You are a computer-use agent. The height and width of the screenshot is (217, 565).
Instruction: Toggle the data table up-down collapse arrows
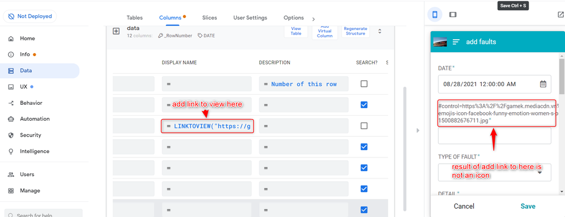[x=379, y=31]
